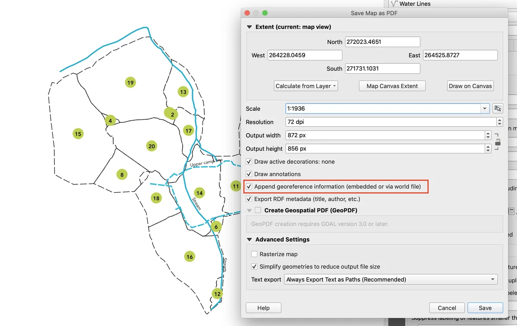Enable the Rasterize map checkbox

coord(254,254)
